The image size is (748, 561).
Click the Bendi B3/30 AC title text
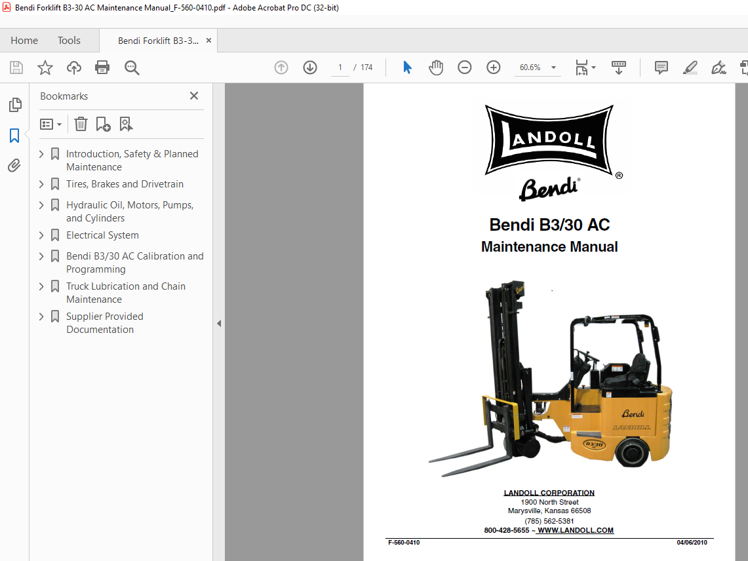[549, 225]
